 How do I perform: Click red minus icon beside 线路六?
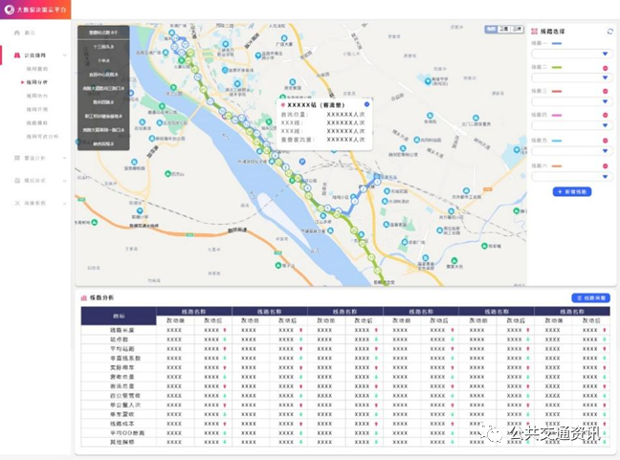pos(605,164)
